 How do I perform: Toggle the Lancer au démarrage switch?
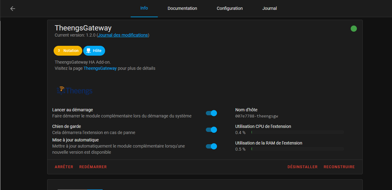pyautogui.click(x=211, y=113)
